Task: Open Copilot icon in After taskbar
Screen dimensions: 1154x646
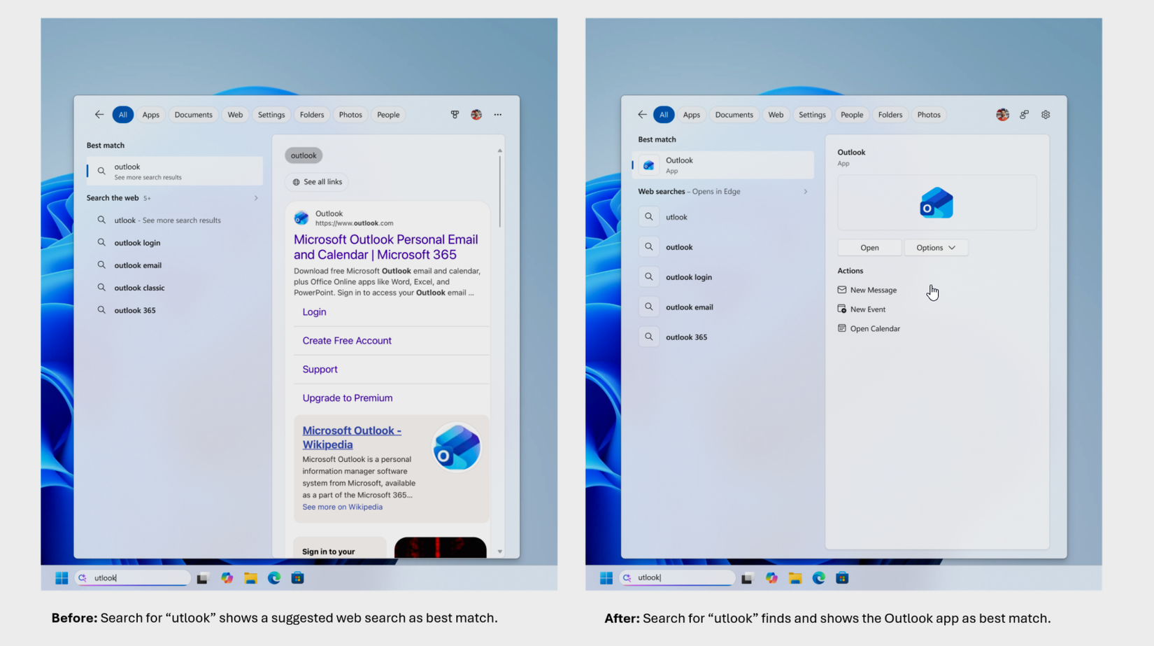Action: pyautogui.click(x=771, y=578)
